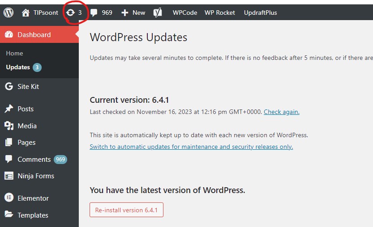
Task: Open Comments menu with 969 badge
Action: pos(34,160)
